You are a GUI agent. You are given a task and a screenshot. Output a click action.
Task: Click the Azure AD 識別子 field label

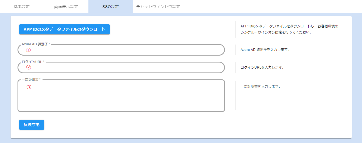pos(36,44)
